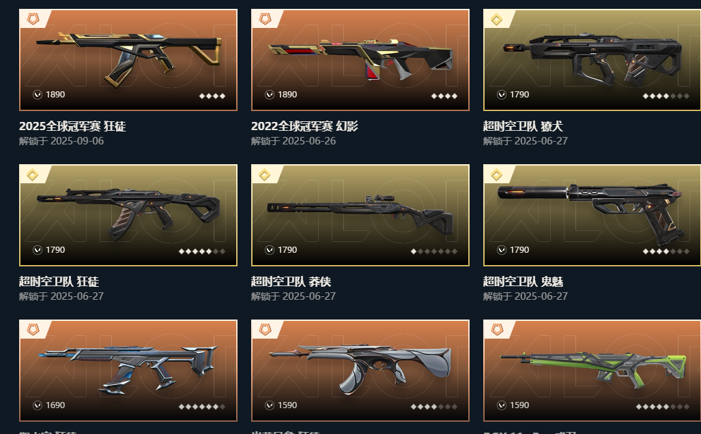
Task: Open the 2022全球冠军赛 幻影 skin thumbnail
Action: click(360, 60)
